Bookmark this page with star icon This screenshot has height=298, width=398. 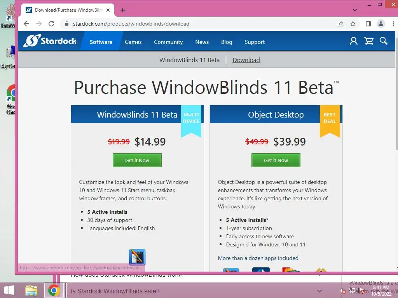click(353, 24)
